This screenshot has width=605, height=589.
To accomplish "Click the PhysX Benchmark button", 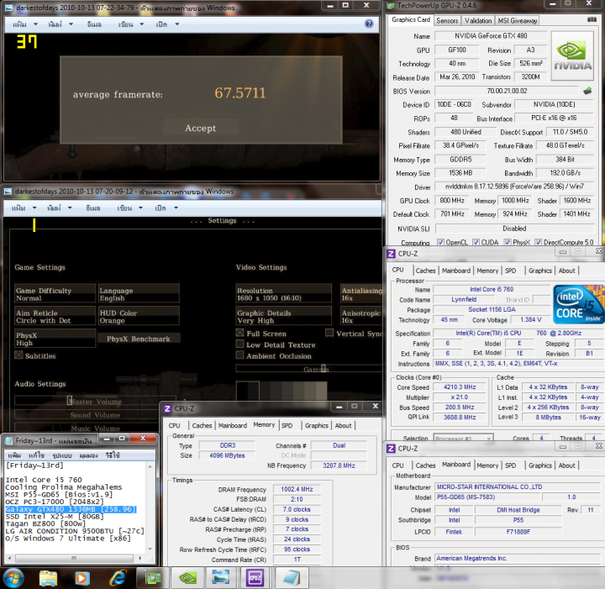I will (x=139, y=339).
